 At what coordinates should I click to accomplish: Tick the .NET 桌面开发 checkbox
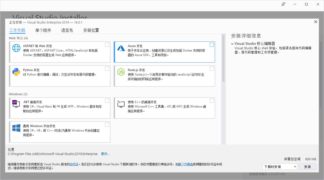point(107,101)
